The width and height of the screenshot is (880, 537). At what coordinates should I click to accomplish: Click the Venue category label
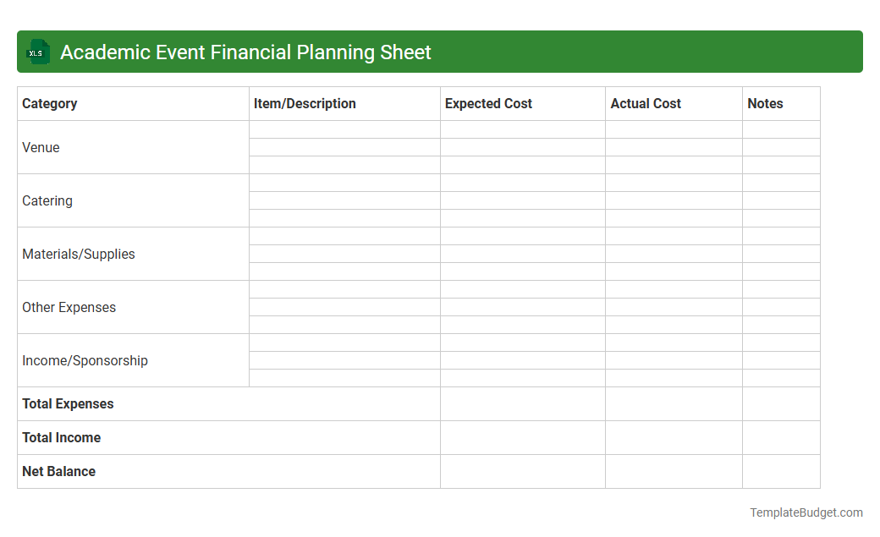pos(41,147)
